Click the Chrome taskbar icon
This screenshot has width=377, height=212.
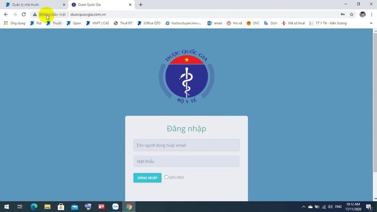pos(129,207)
